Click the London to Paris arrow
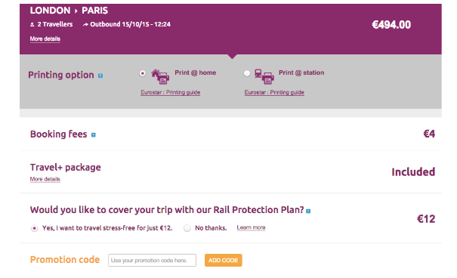The image size is (457, 278). tap(76, 11)
